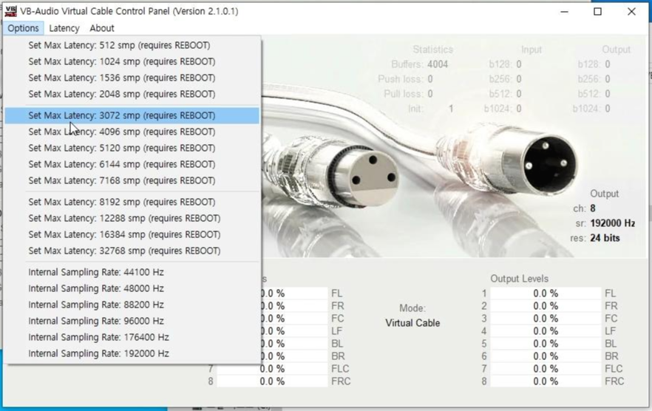Select Set Max Latency: 1024 smp
The height and width of the screenshot is (411, 652).
coord(132,61)
